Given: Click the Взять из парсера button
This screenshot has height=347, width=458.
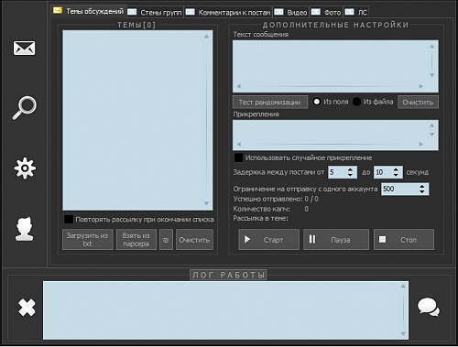Looking at the screenshot, I should tap(136, 240).
